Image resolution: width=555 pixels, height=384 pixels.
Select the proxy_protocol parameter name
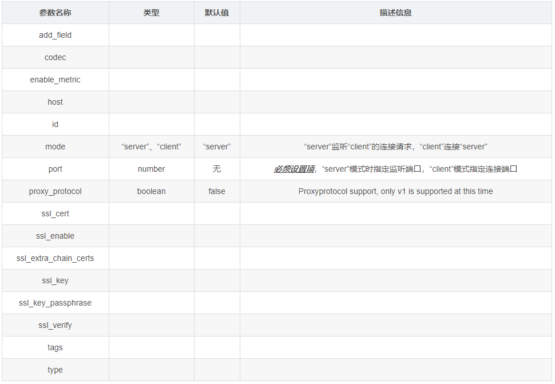click(55, 191)
